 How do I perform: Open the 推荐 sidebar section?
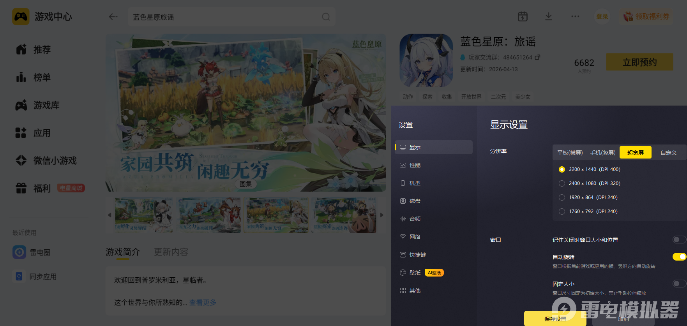click(34, 49)
